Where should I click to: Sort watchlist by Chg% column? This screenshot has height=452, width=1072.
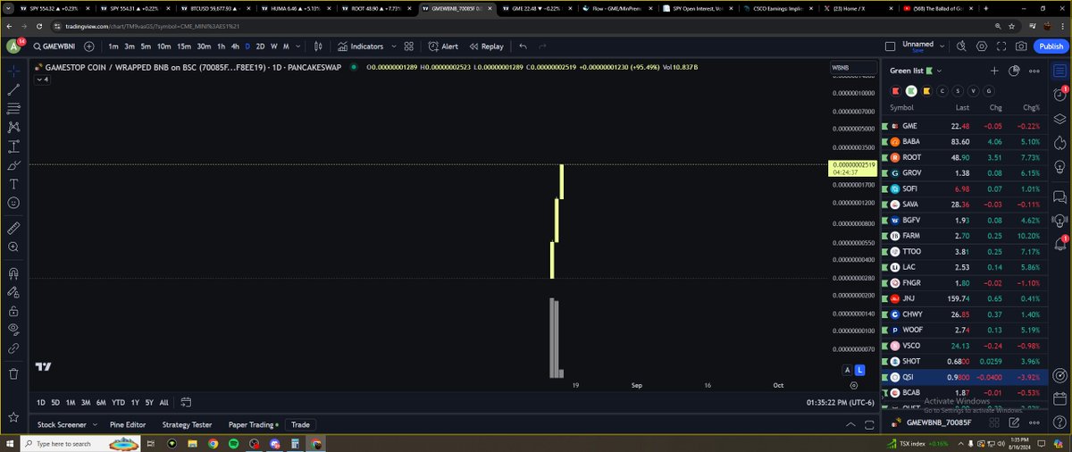[1032, 107]
